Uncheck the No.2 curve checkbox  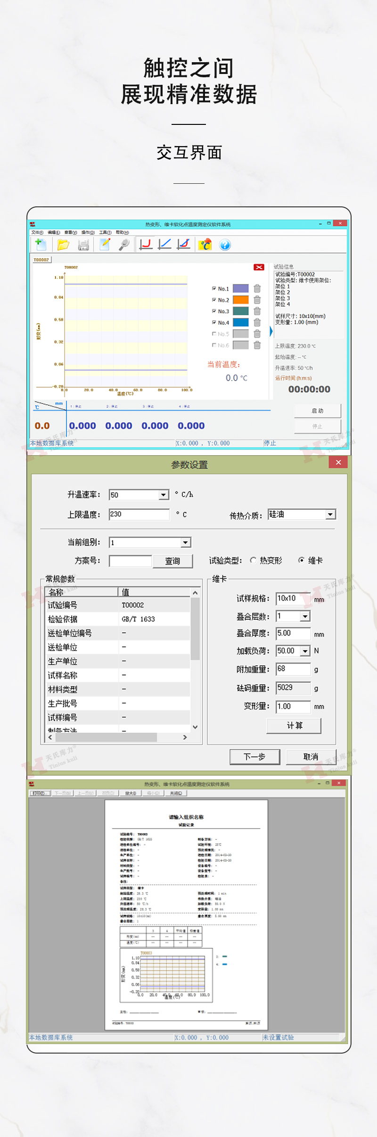[x=214, y=300]
